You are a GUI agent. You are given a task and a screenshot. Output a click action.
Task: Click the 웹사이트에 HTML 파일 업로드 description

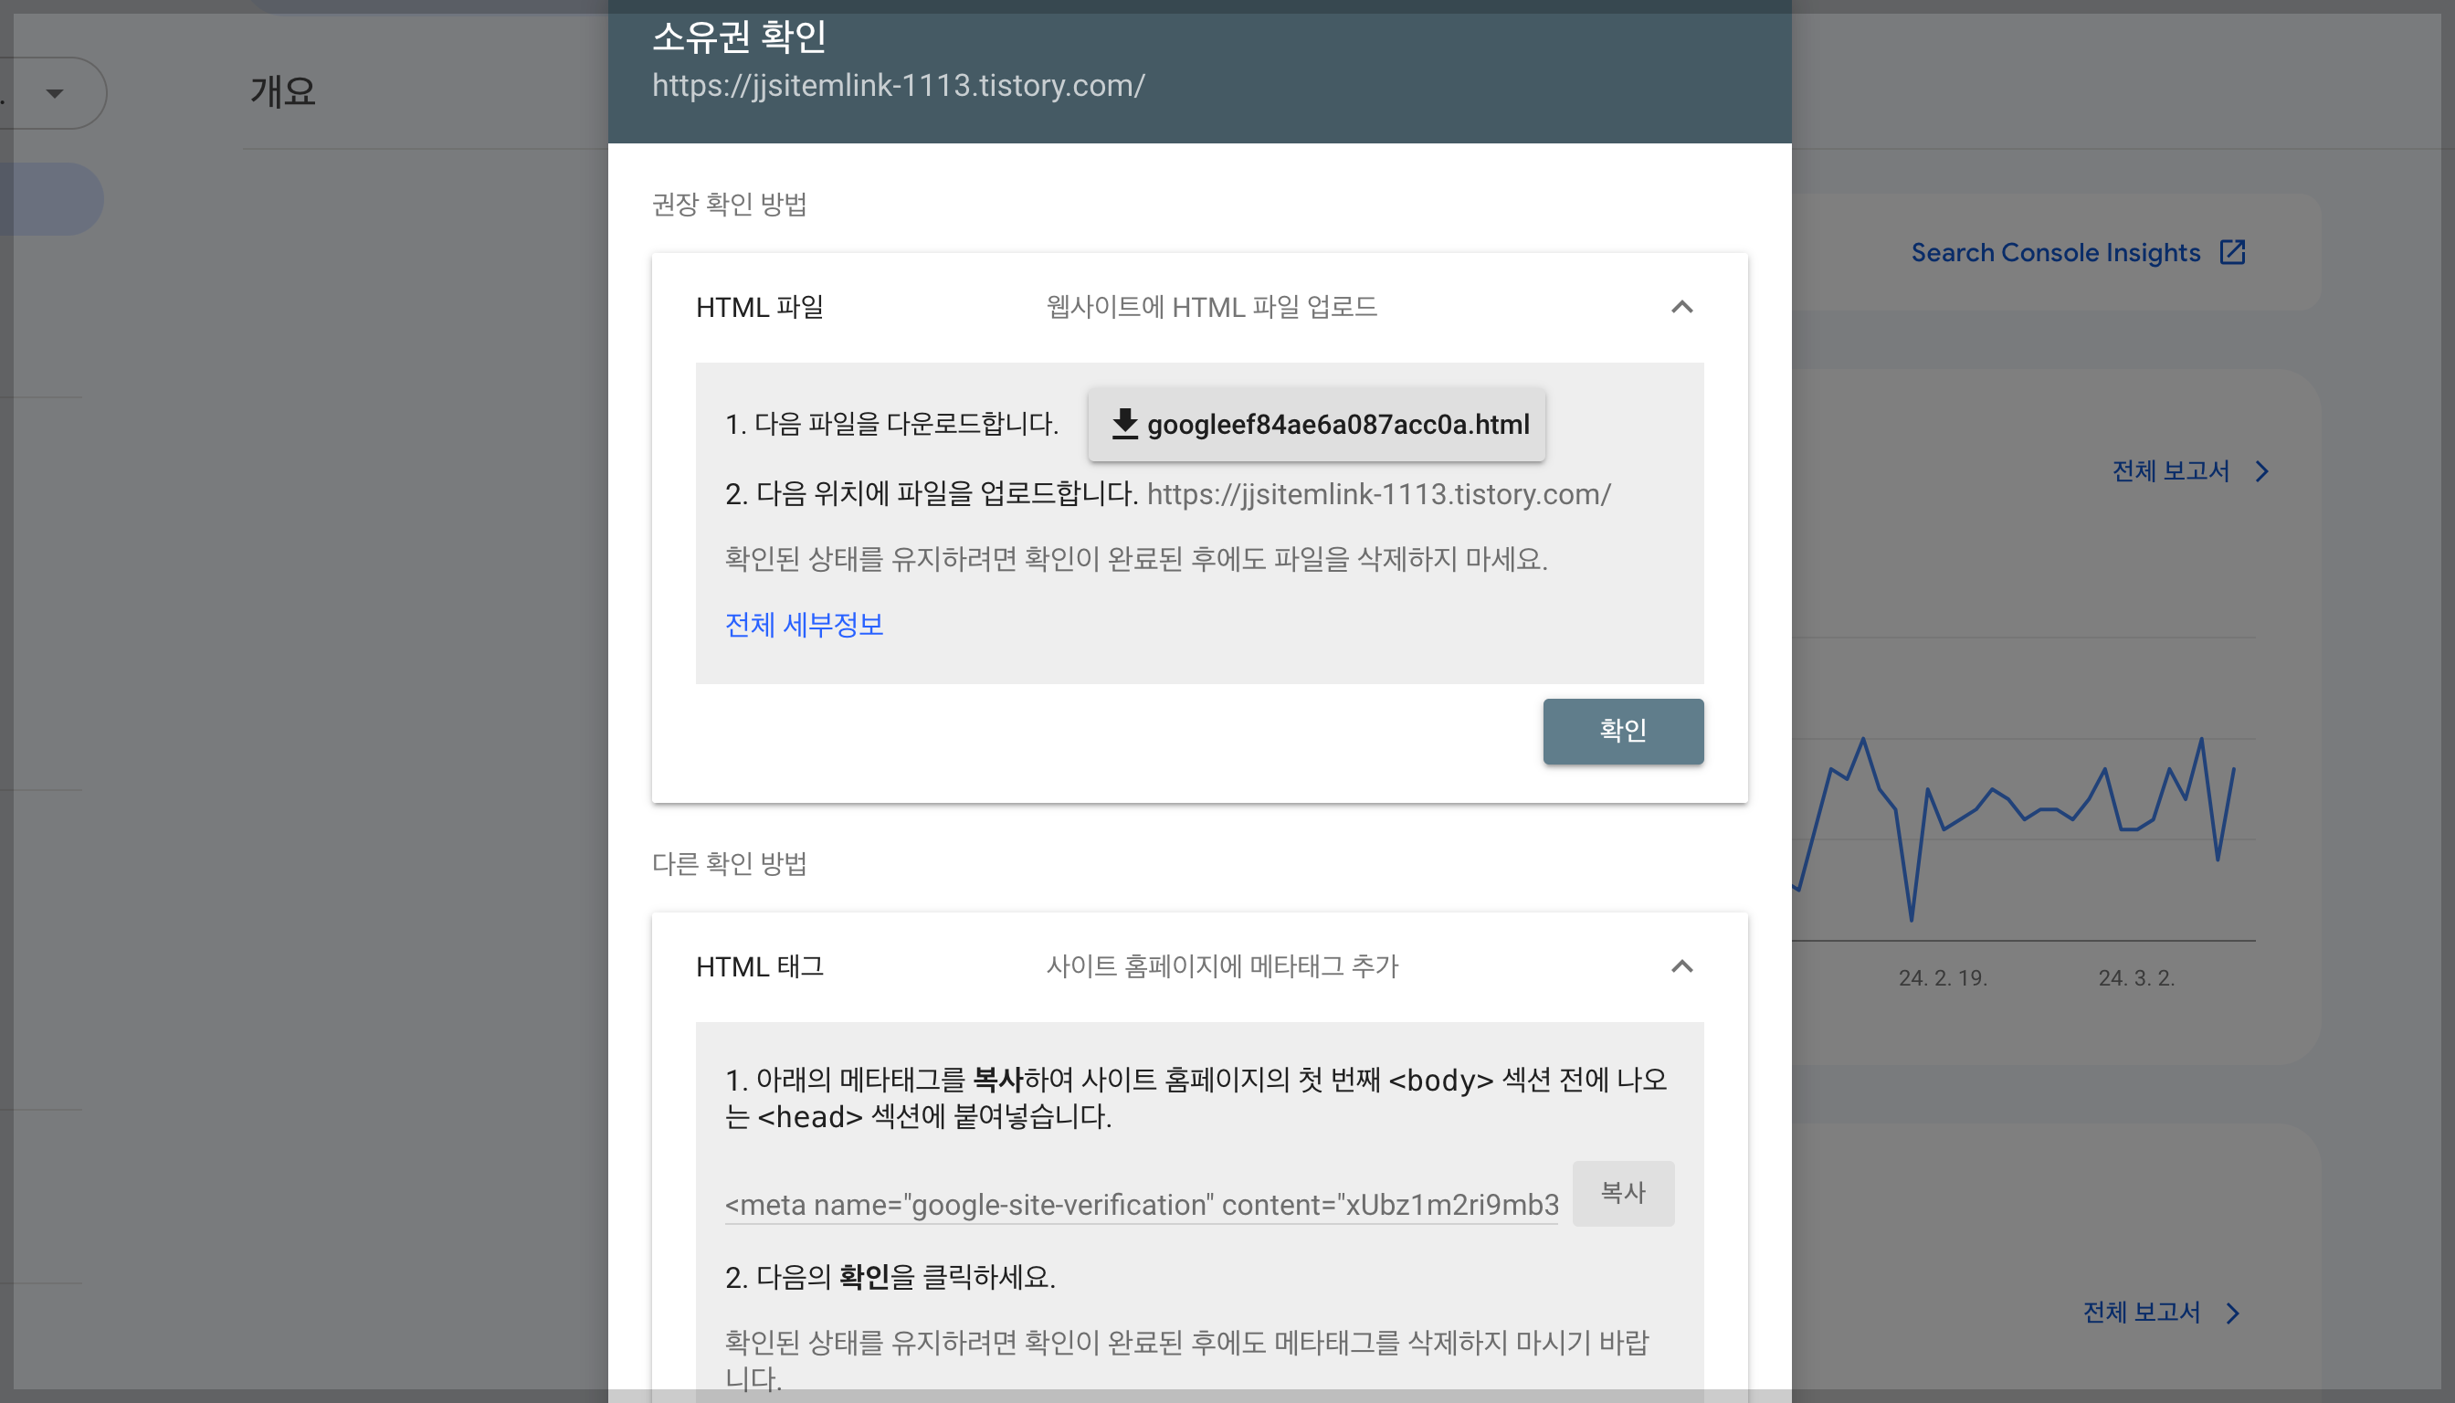pyautogui.click(x=1211, y=308)
